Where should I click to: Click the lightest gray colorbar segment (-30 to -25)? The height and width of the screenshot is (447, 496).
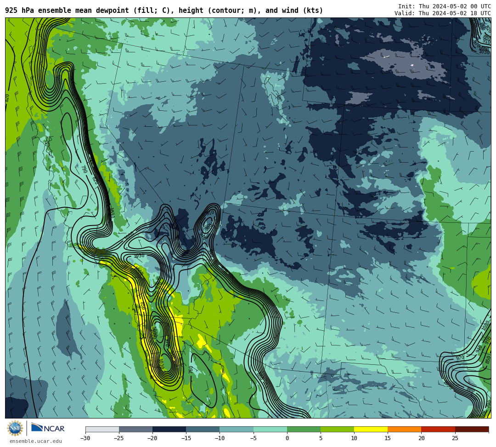[x=102, y=429]
